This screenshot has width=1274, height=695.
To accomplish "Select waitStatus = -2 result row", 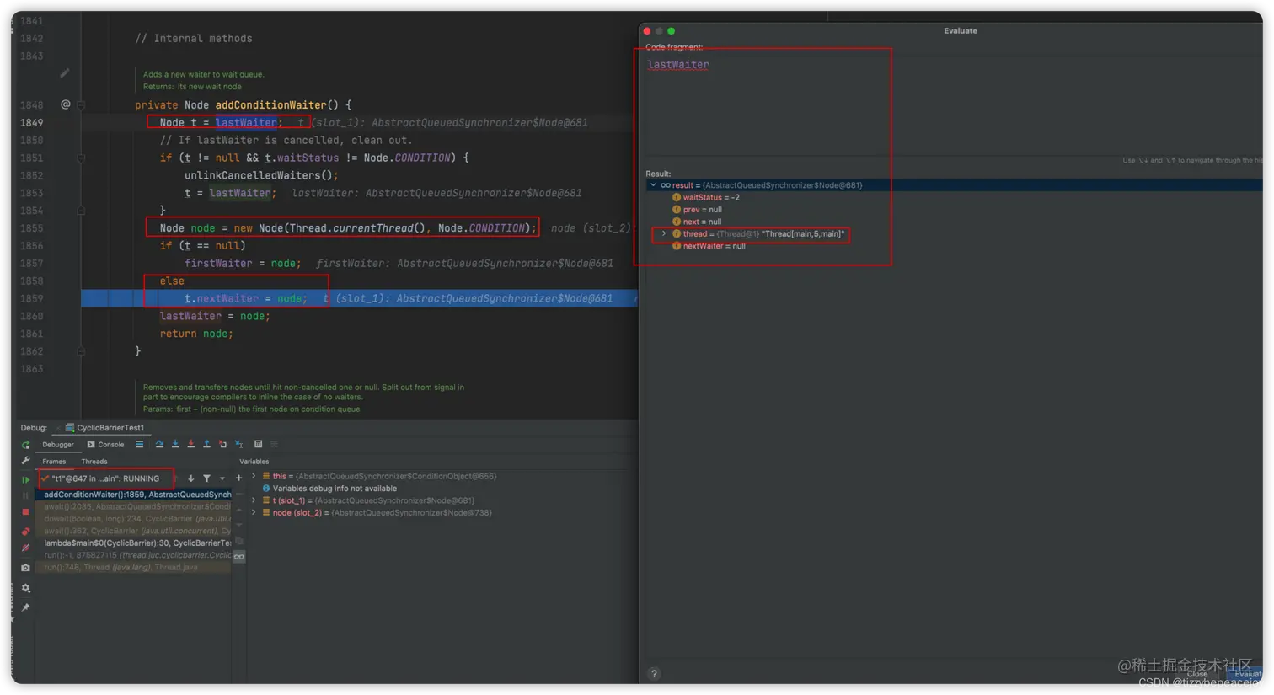I will point(954,198).
